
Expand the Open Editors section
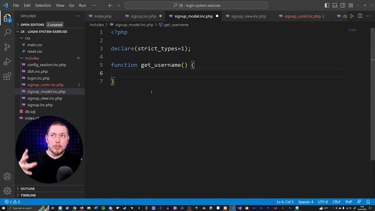click(50, 25)
